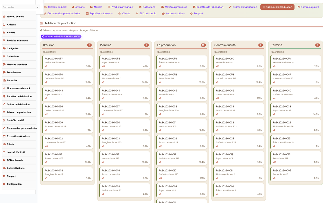Click the Mouvements de stock arrows icon
The height and width of the screenshot is (203, 326).
point(4,89)
